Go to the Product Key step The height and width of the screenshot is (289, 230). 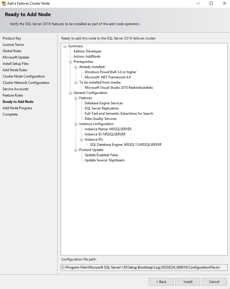pyautogui.click(x=12, y=38)
